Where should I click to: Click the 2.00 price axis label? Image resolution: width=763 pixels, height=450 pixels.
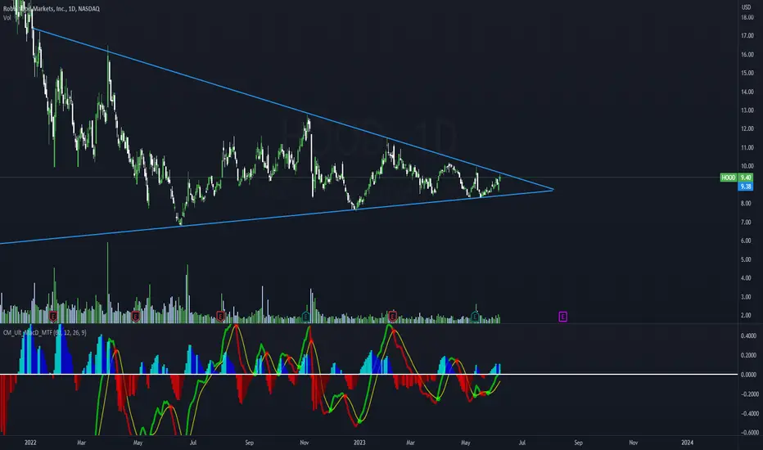(x=746, y=315)
